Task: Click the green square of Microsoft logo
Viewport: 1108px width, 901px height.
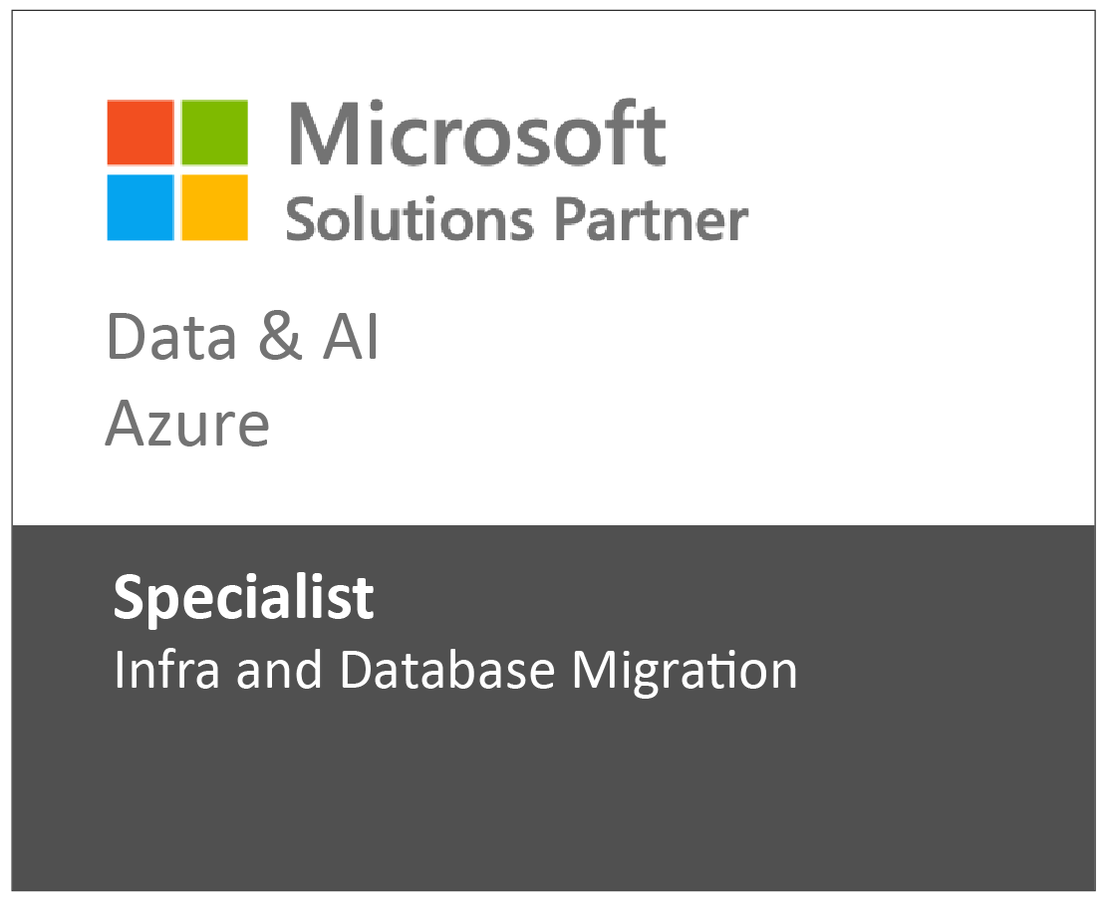Action: 215,133
